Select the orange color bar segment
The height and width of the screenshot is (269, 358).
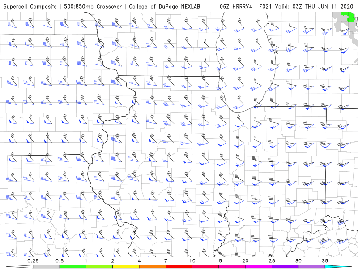pyautogui.click(x=152, y=267)
